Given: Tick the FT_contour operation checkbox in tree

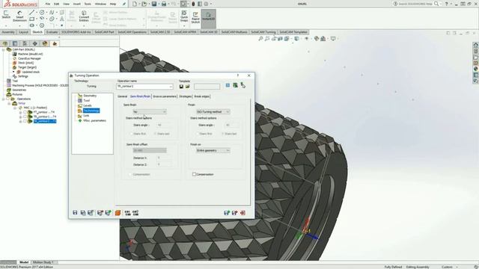Looking at the screenshot, I should click(25, 112).
